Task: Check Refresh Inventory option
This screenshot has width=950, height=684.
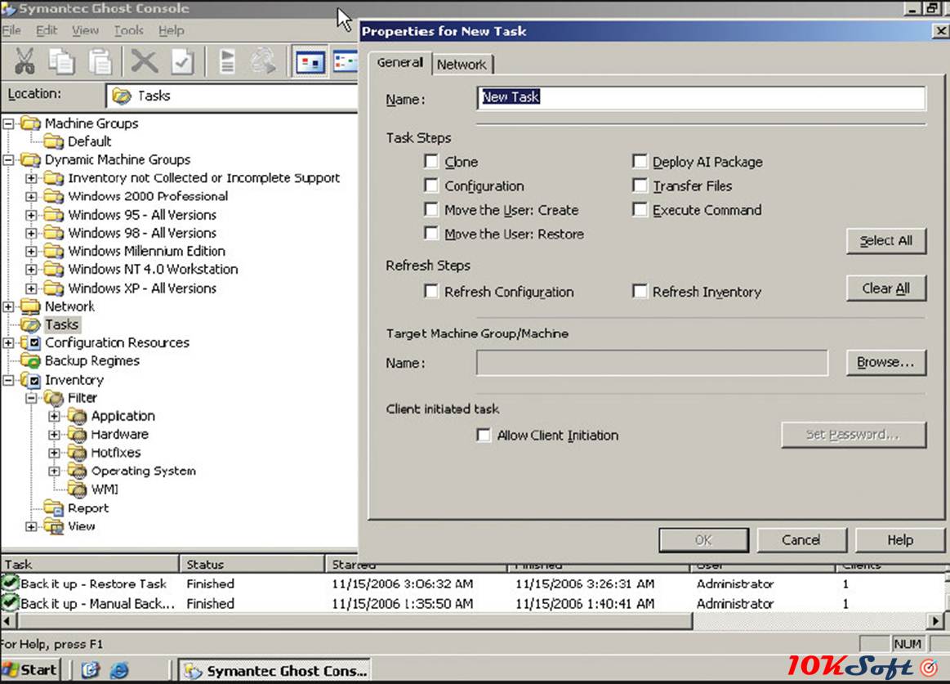Action: (x=640, y=291)
